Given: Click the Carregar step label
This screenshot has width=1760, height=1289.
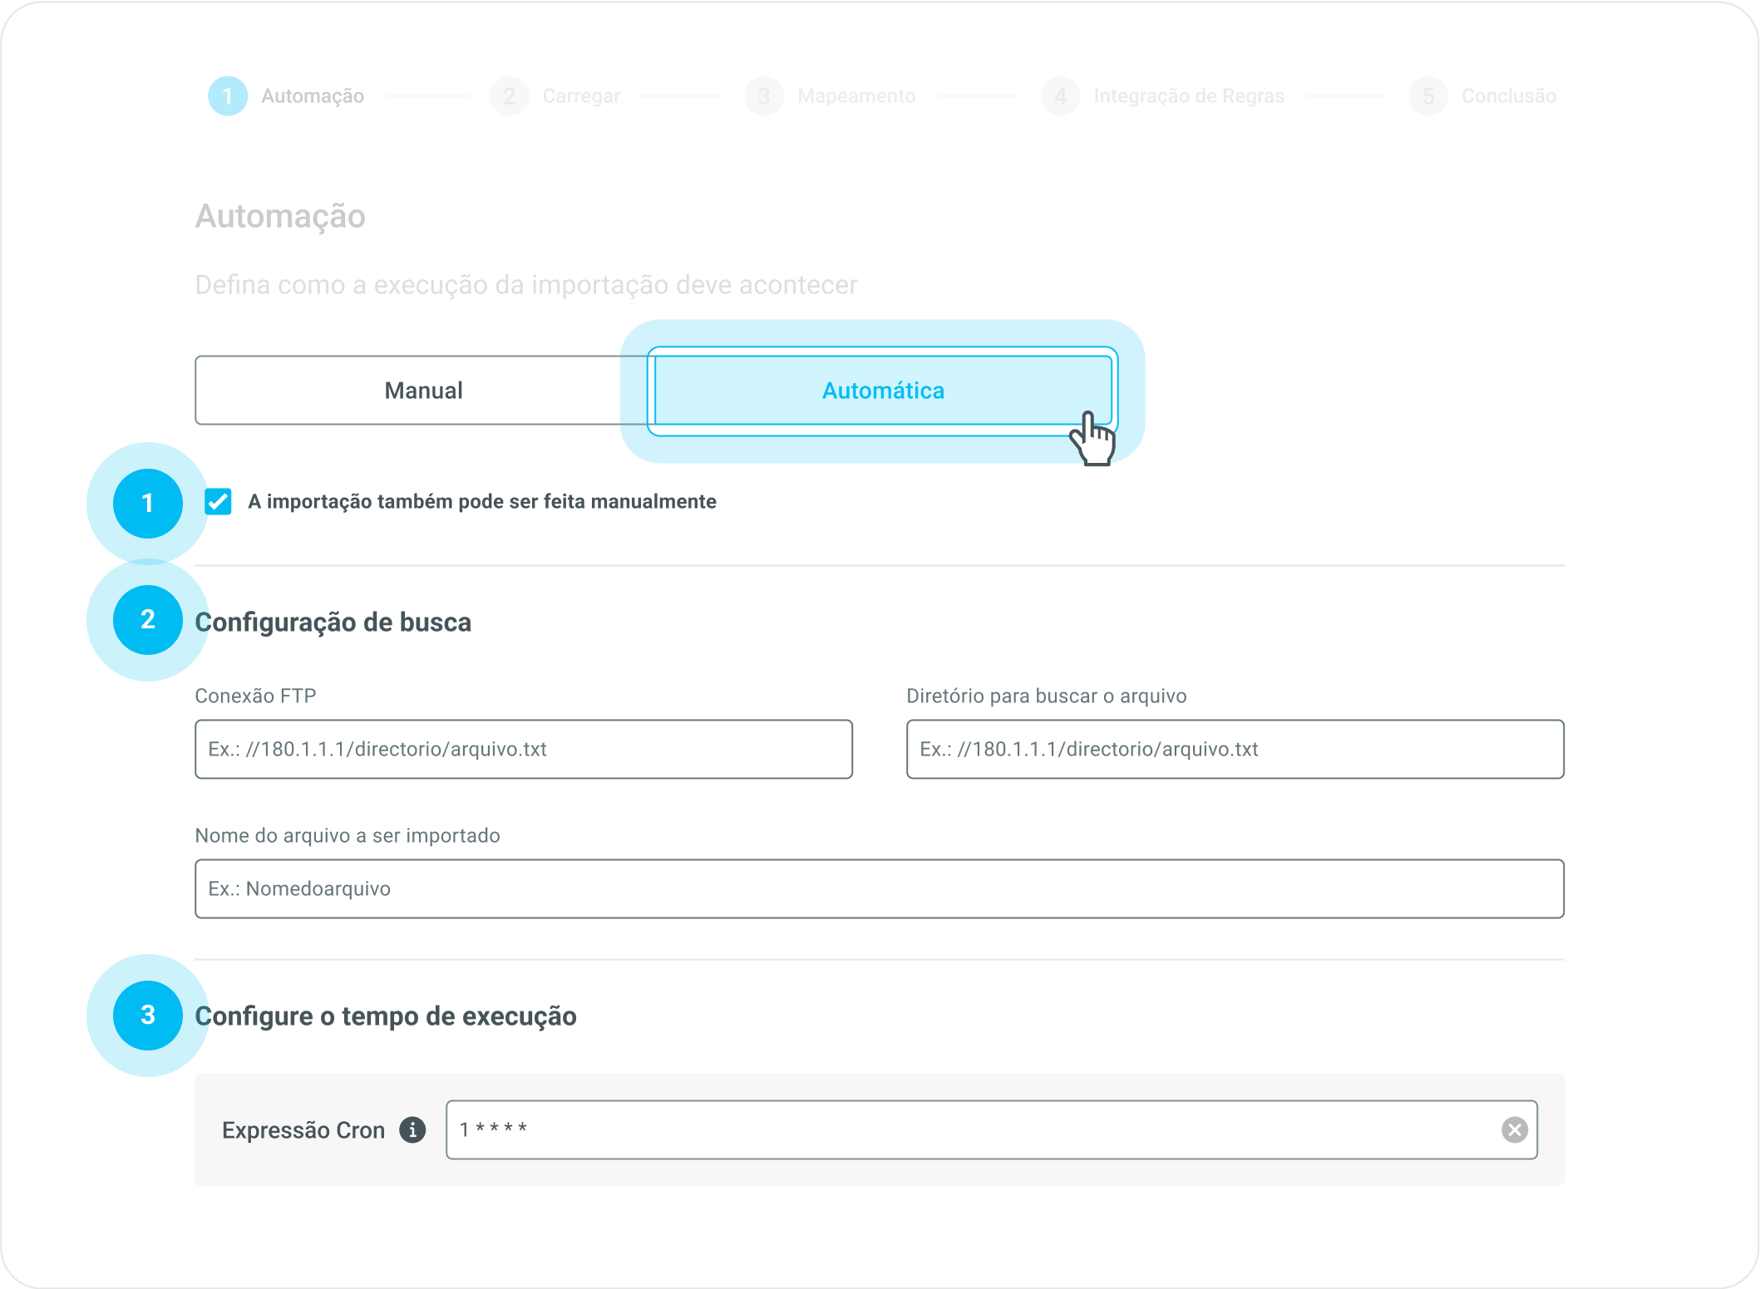Looking at the screenshot, I should (x=581, y=96).
